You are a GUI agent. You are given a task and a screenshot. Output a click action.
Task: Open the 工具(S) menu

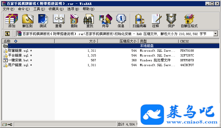(39, 9)
